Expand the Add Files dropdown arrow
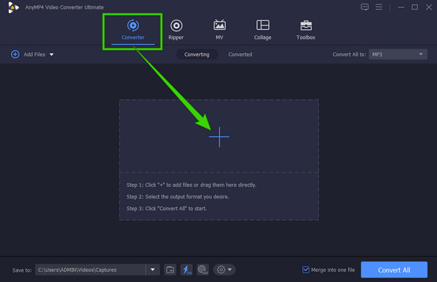This screenshot has height=282, width=437. (x=52, y=55)
